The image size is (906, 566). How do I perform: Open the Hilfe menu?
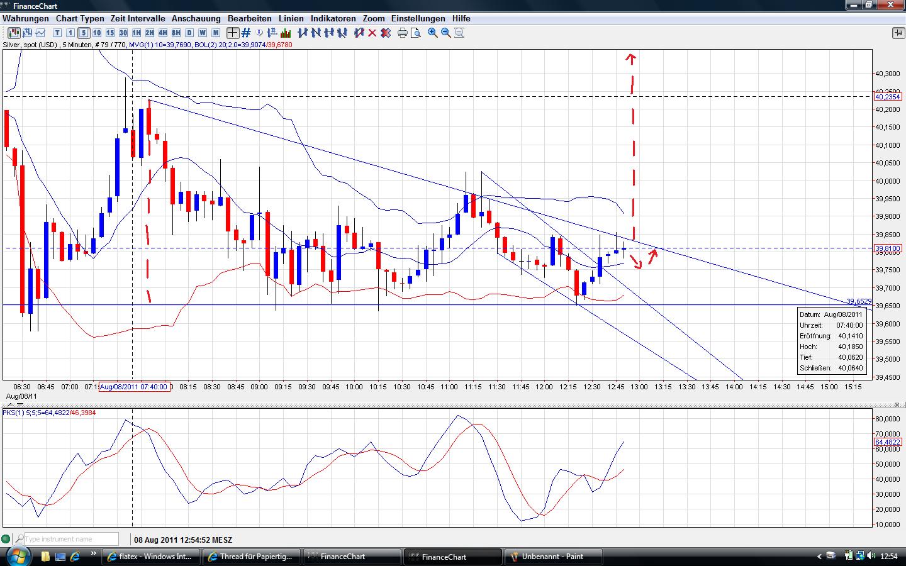(x=461, y=18)
